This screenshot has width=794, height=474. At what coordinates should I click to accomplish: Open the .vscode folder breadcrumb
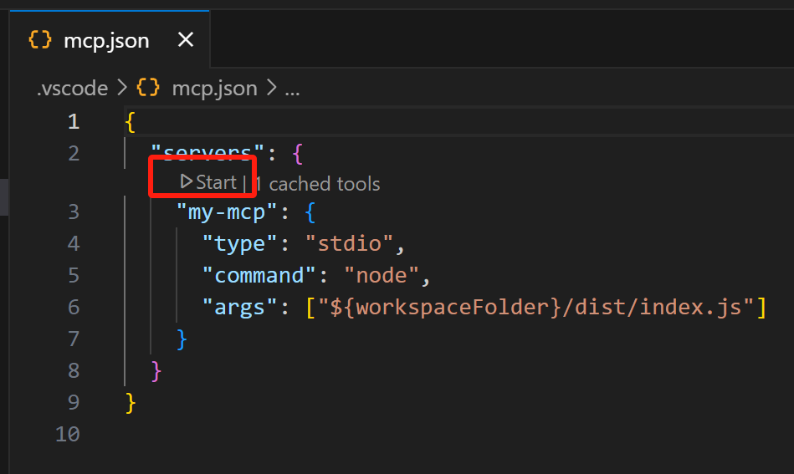[73, 88]
